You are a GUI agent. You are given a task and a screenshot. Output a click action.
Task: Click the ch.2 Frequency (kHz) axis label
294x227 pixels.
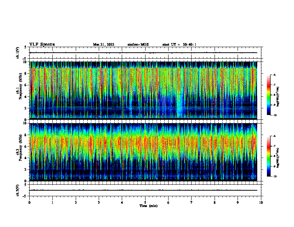coord(19,147)
